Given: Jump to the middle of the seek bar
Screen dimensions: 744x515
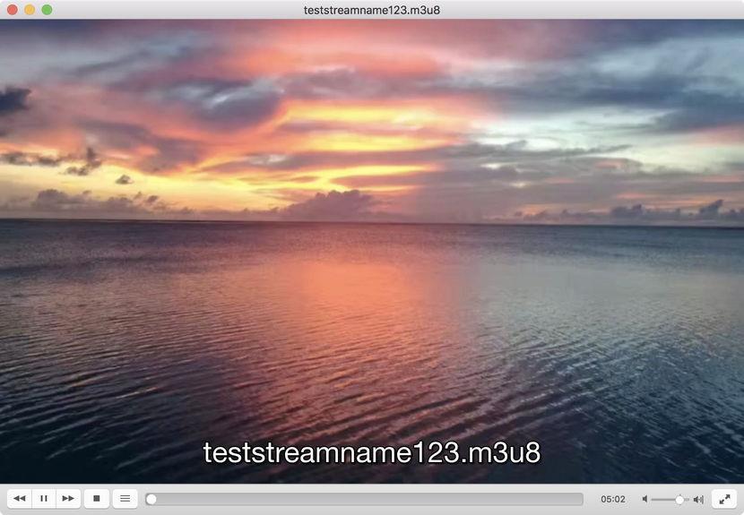Looking at the screenshot, I should [365, 499].
